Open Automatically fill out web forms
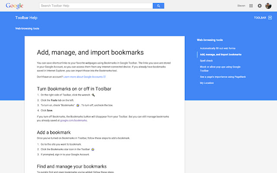 click(218, 48)
